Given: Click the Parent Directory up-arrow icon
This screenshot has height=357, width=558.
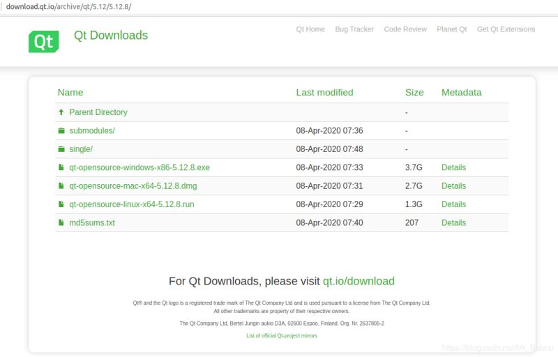Looking at the screenshot, I should coord(61,112).
